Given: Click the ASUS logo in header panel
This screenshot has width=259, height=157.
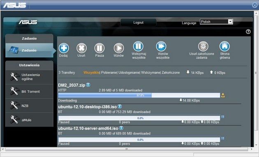Looking at the screenshot, I should (x=28, y=22).
